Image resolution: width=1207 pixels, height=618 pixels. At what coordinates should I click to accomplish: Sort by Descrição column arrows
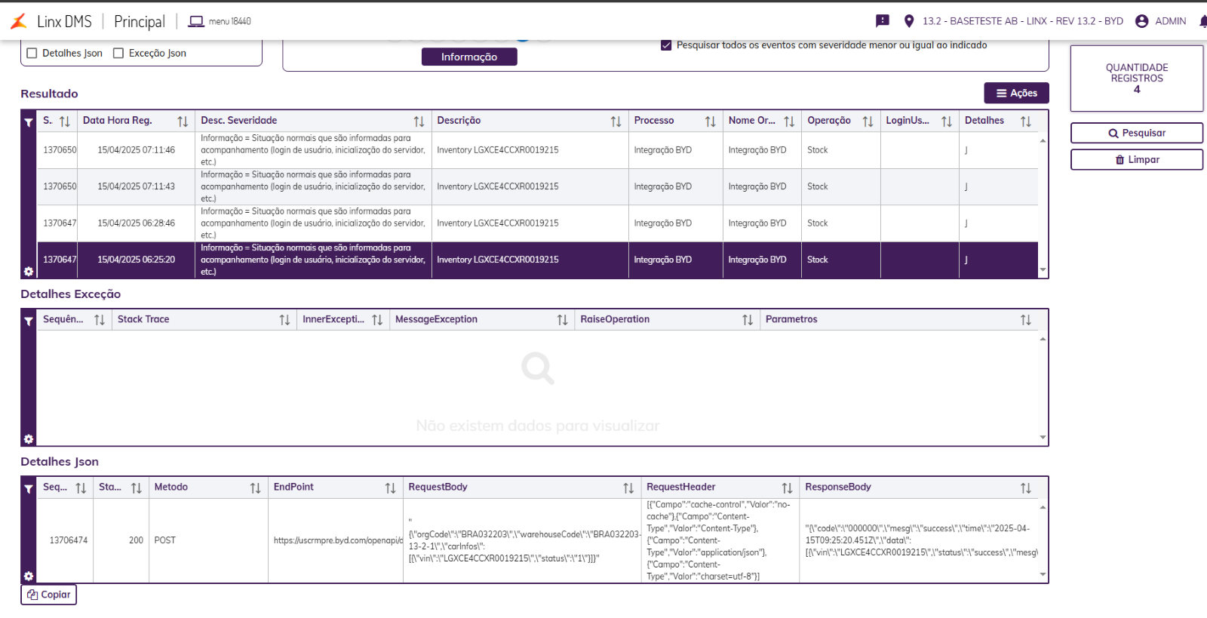[616, 121]
